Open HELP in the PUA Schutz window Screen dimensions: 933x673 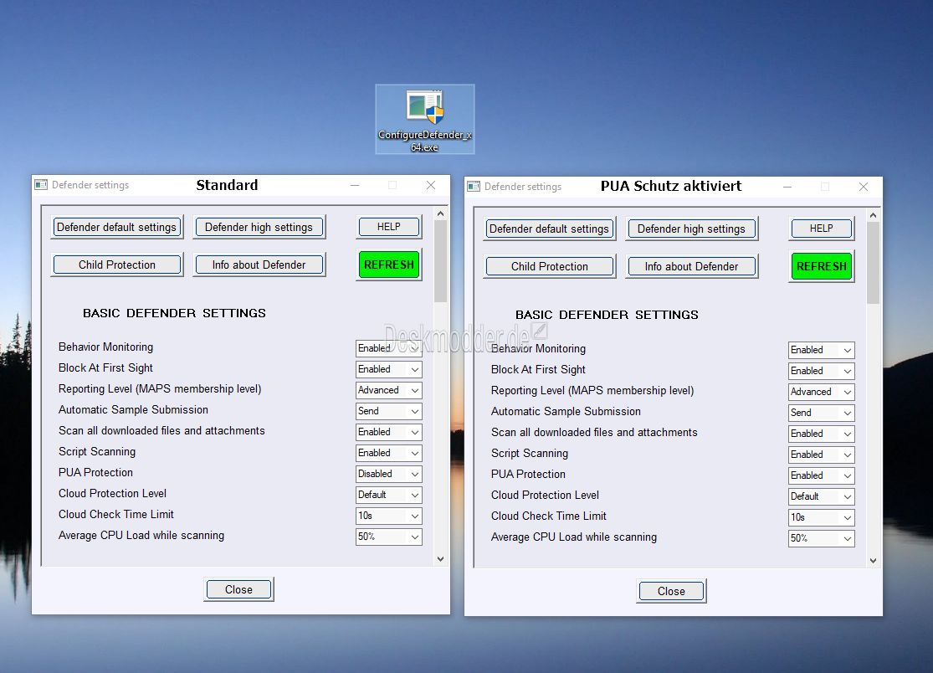pyautogui.click(x=821, y=229)
